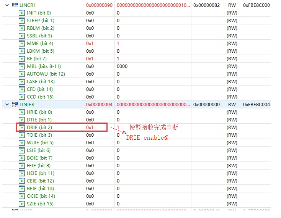The height and width of the screenshot is (218, 281).
Task: Select the HEIE (bit 11) field icon
Action: pyautogui.click(x=22, y=173)
